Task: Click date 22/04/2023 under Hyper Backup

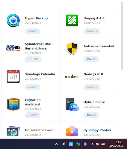Action: (x=33, y=23)
